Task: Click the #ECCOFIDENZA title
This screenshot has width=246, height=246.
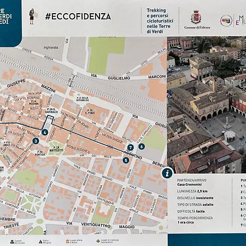Action: coord(78,16)
